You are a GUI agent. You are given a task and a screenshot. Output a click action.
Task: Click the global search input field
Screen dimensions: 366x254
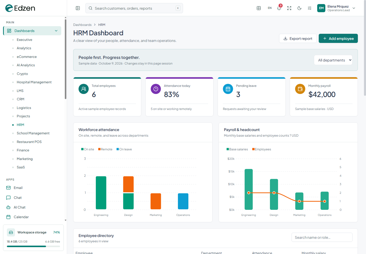tap(134, 8)
